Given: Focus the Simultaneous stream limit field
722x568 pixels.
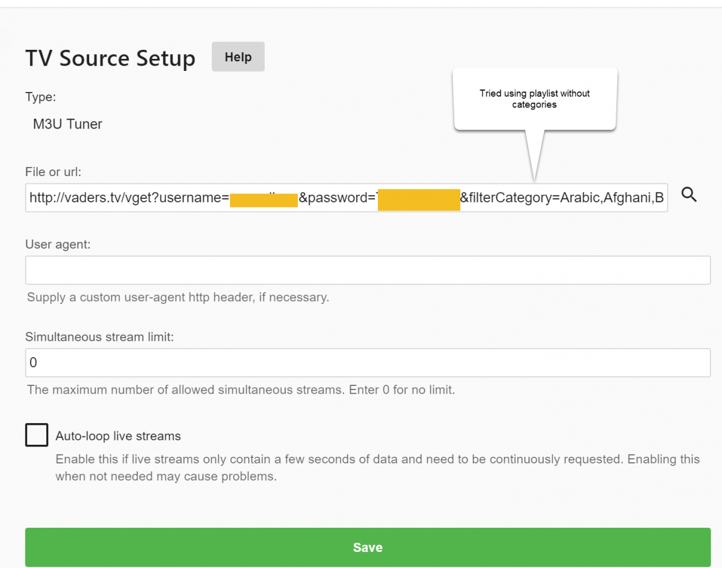Looking at the screenshot, I should [368, 362].
